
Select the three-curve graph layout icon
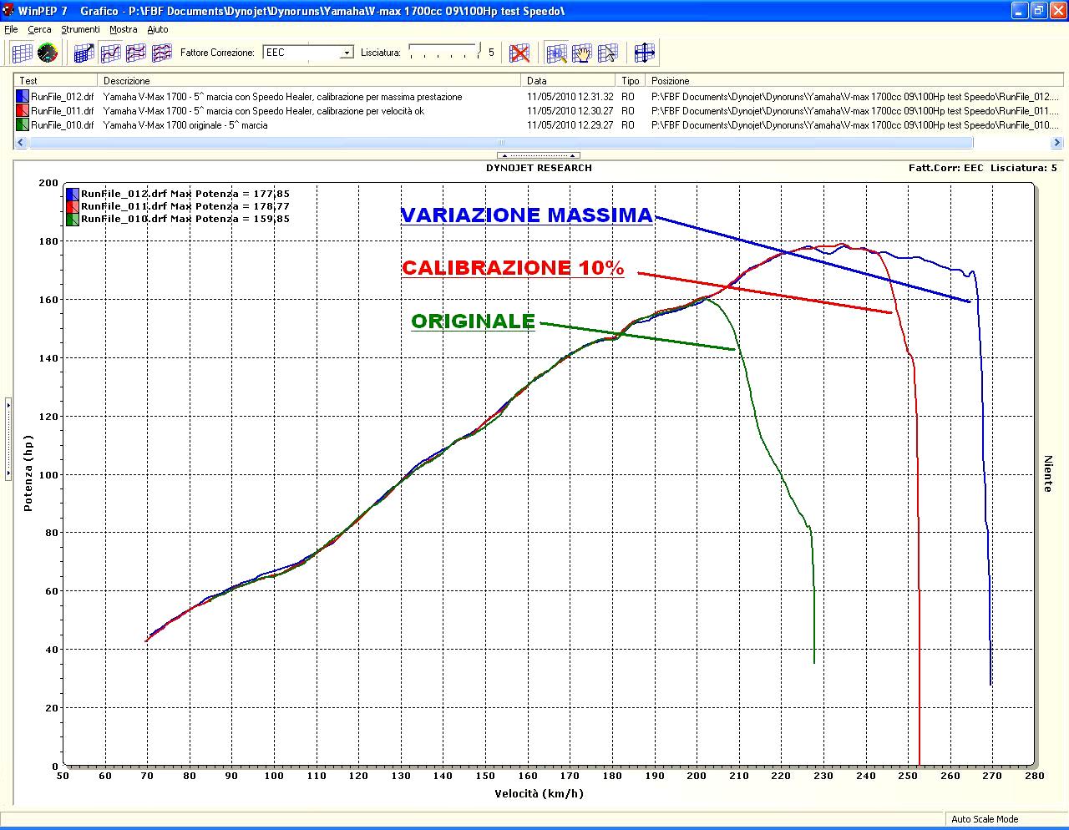[161, 53]
